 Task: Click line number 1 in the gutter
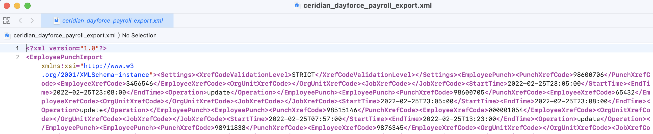[17, 48]
